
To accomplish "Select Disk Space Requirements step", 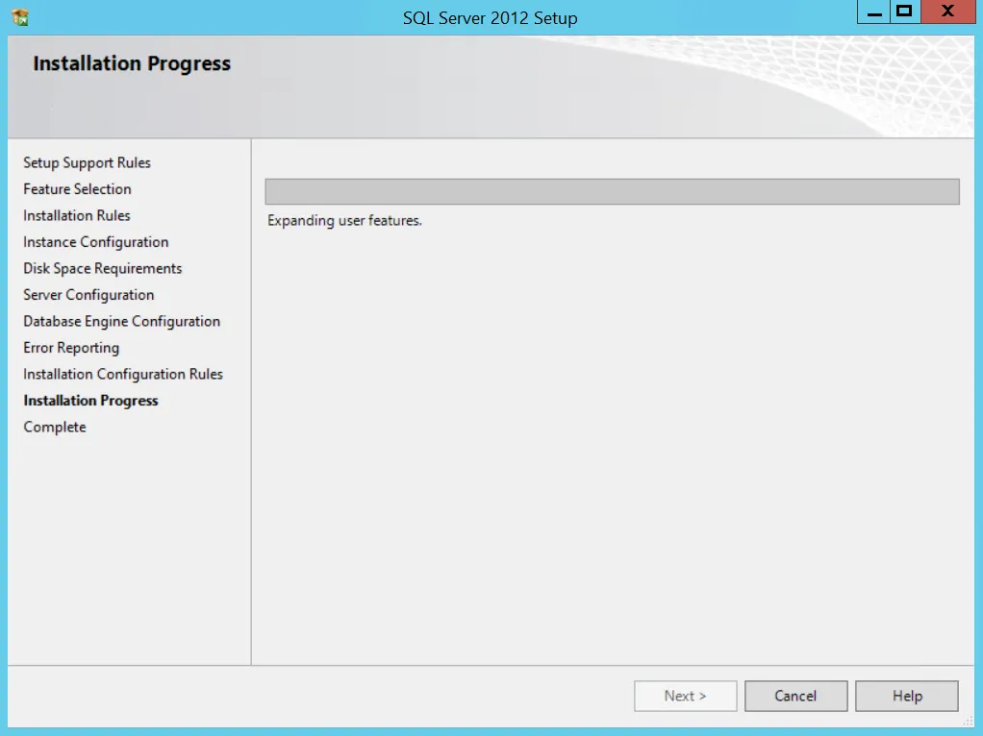I will [x=102, y=268].
